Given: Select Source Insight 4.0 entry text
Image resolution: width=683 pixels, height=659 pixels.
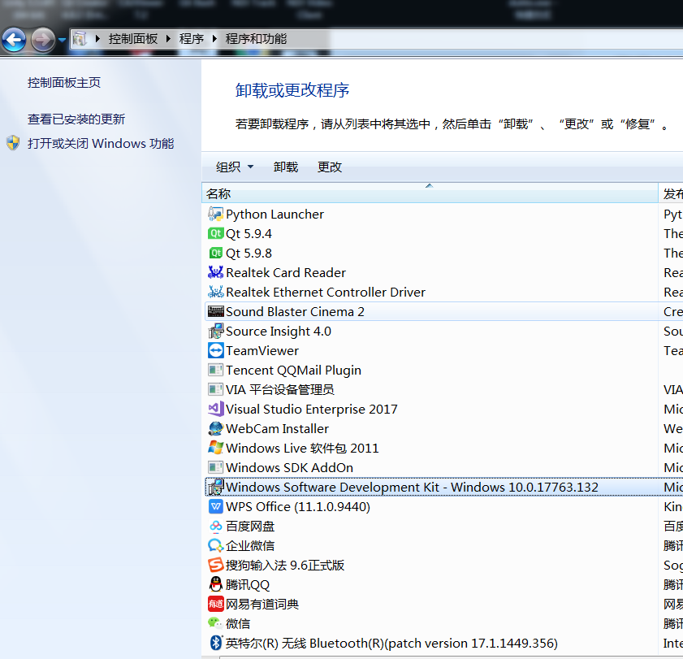Looking at the screenshot, I should coord(279,332).
